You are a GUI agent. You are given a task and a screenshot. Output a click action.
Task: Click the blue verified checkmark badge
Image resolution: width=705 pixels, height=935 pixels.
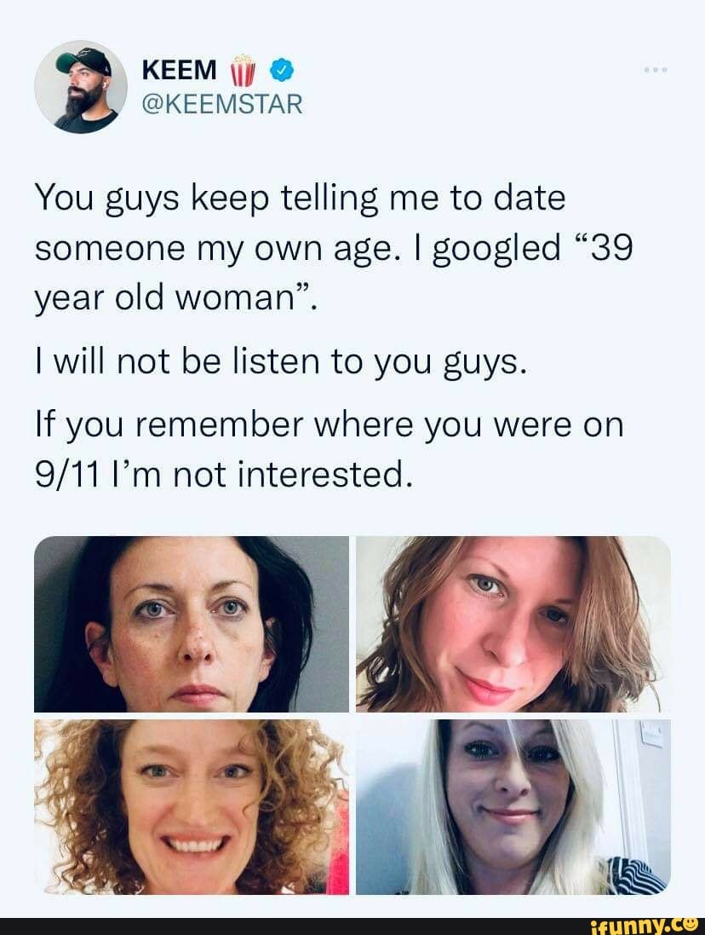pos(283,71)
